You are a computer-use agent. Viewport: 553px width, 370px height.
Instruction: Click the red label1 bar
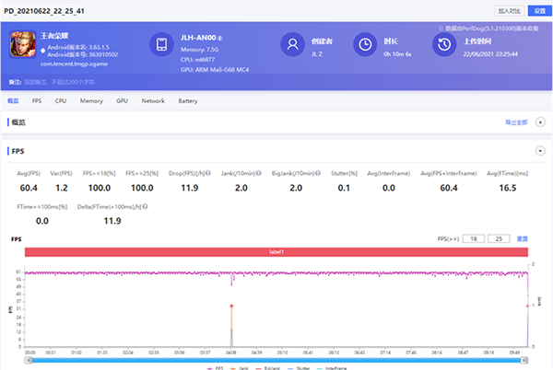[276, 251]
